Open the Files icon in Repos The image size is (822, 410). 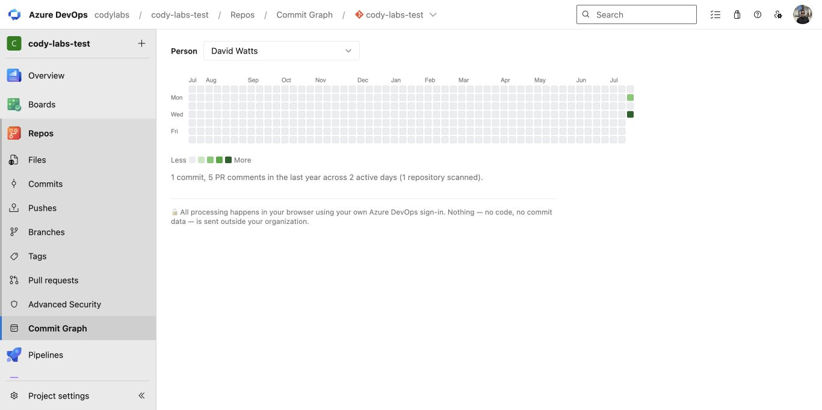[14, 160]
